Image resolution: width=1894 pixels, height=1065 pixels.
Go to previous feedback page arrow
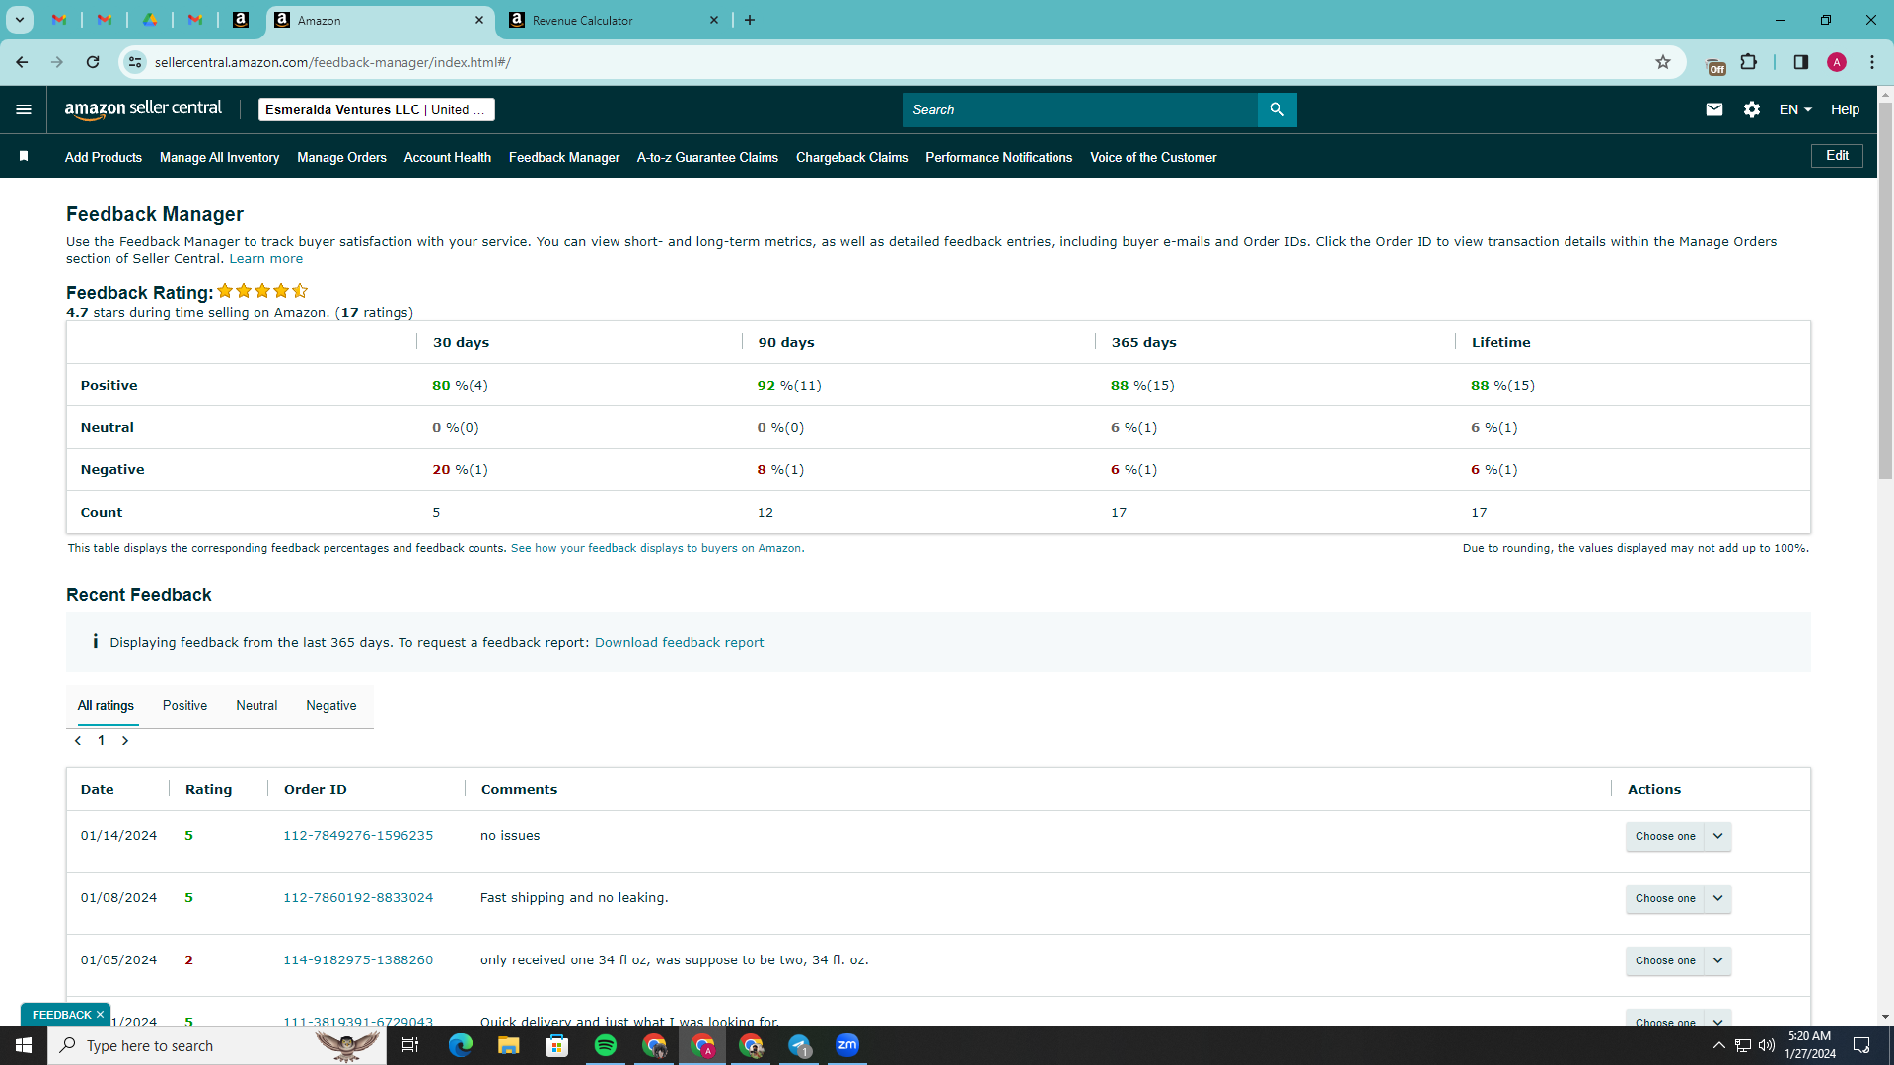(78, 741)
